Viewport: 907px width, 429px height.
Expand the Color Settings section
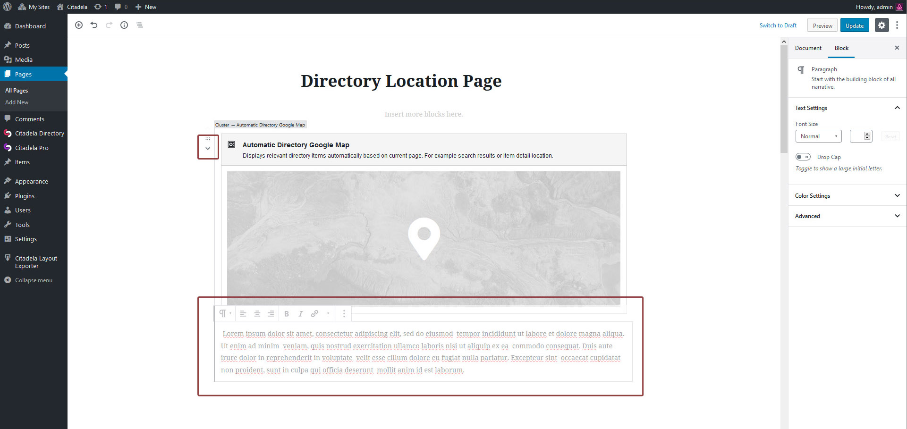(x=847, y=196)
